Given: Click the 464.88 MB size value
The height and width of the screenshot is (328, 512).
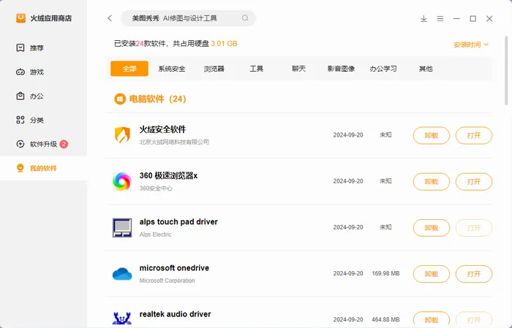Looking at the screenshot, I should click(385, 319).
